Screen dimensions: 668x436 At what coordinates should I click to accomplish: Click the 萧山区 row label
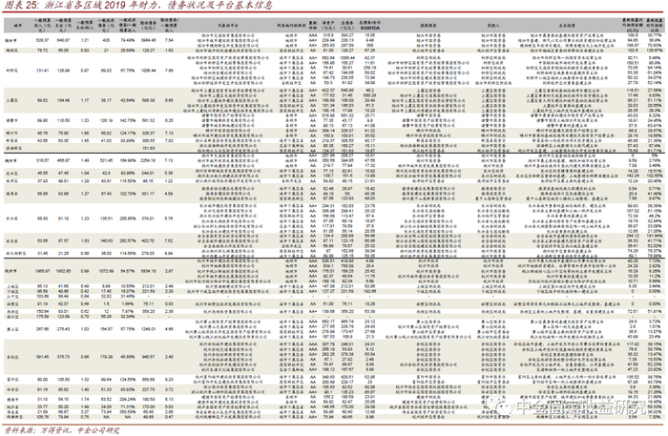coord(11,329)
